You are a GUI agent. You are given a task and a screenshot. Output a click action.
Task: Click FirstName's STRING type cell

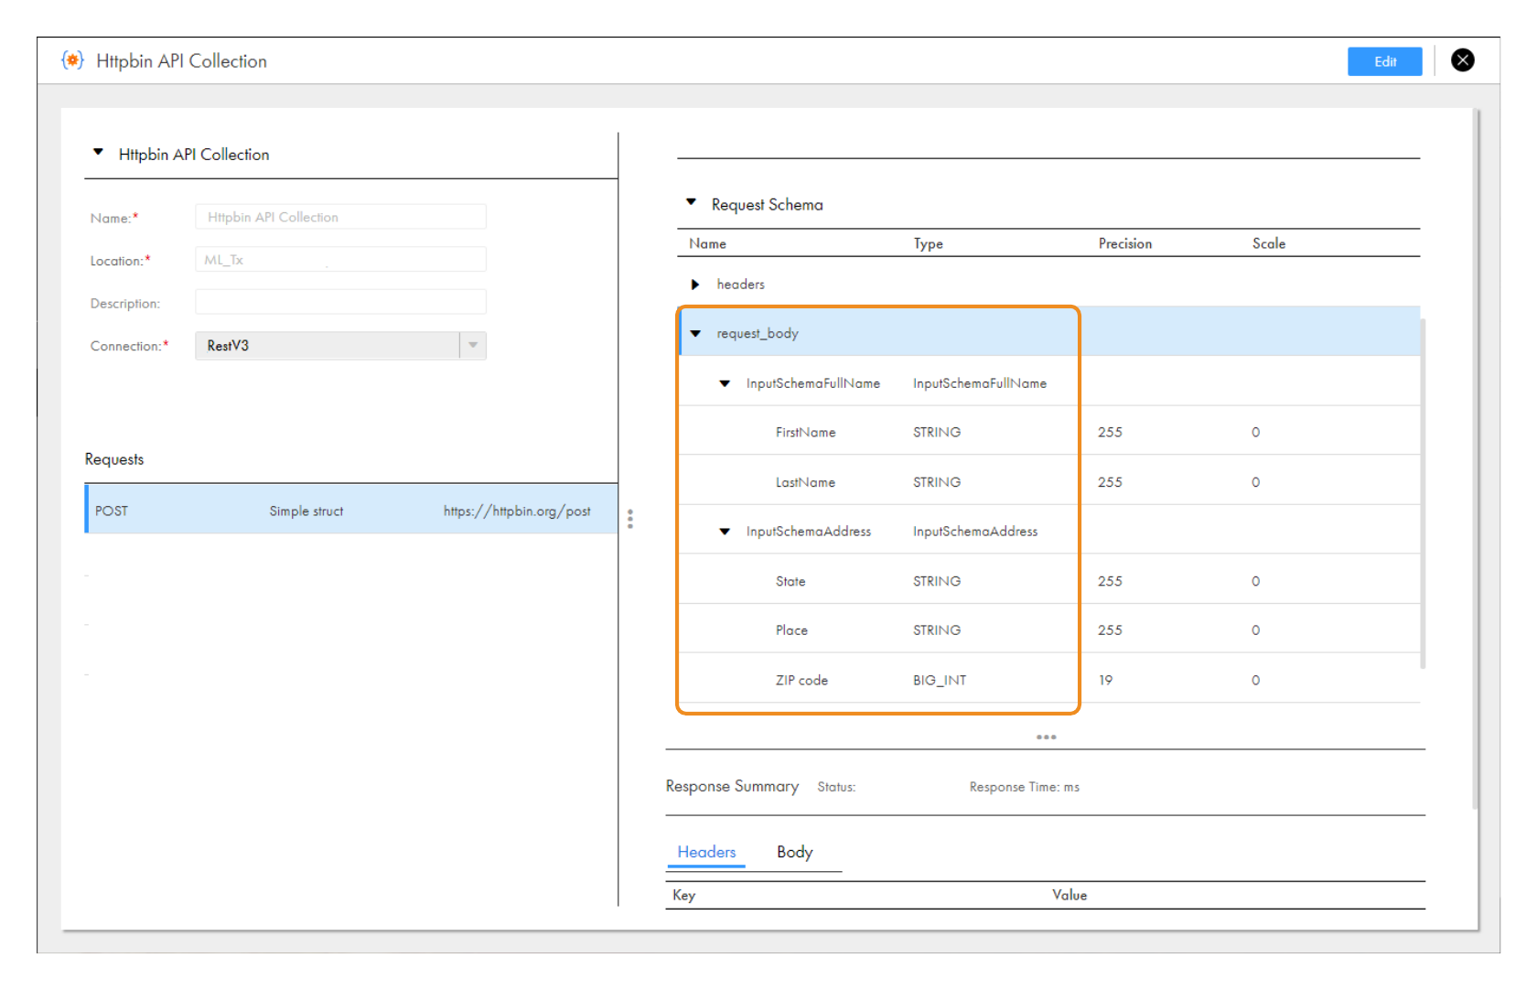936,432
